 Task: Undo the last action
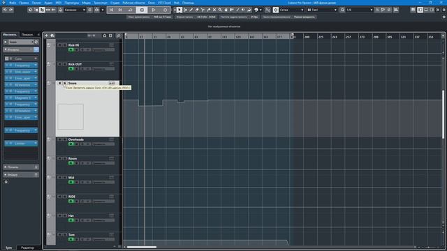pos(5,10)
